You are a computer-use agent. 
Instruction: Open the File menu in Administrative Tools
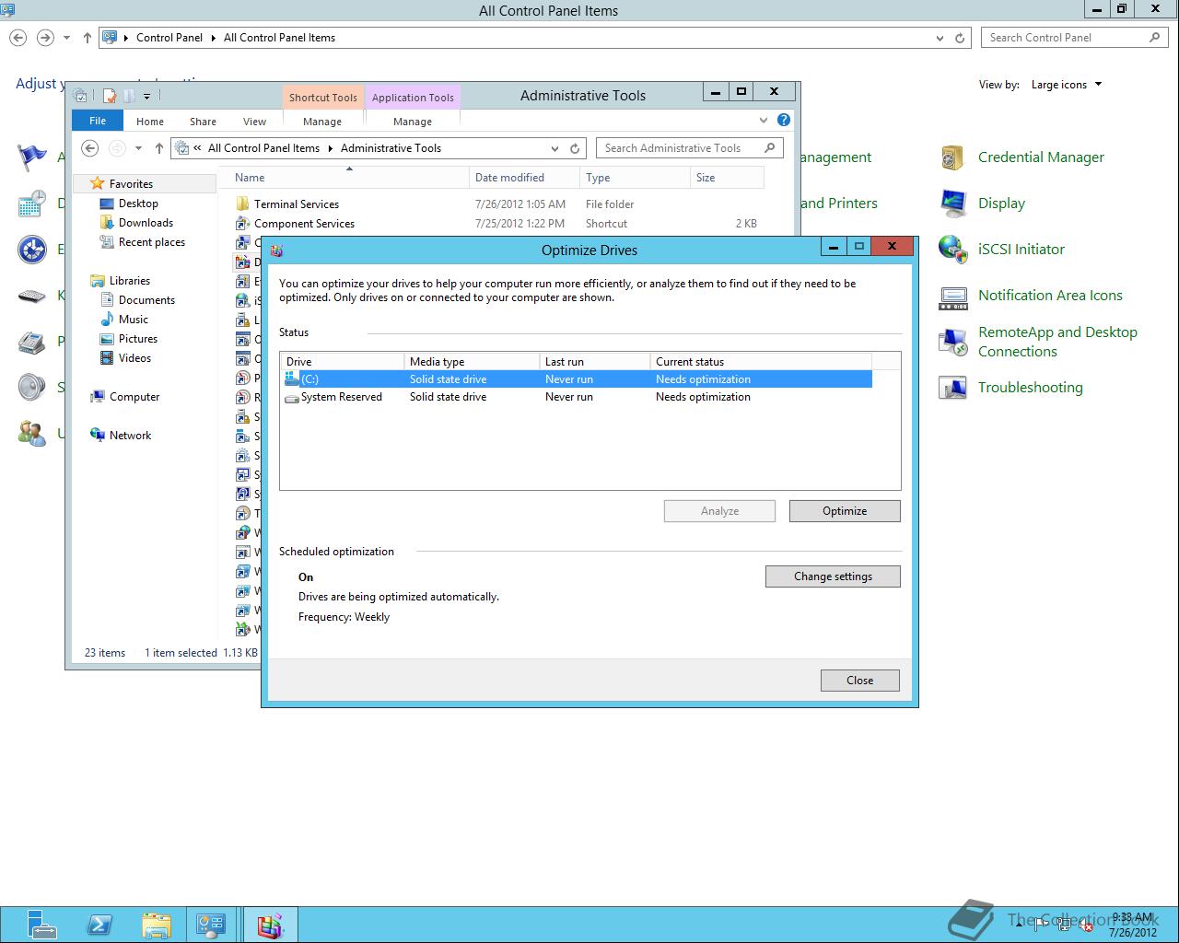coord(98,121)
